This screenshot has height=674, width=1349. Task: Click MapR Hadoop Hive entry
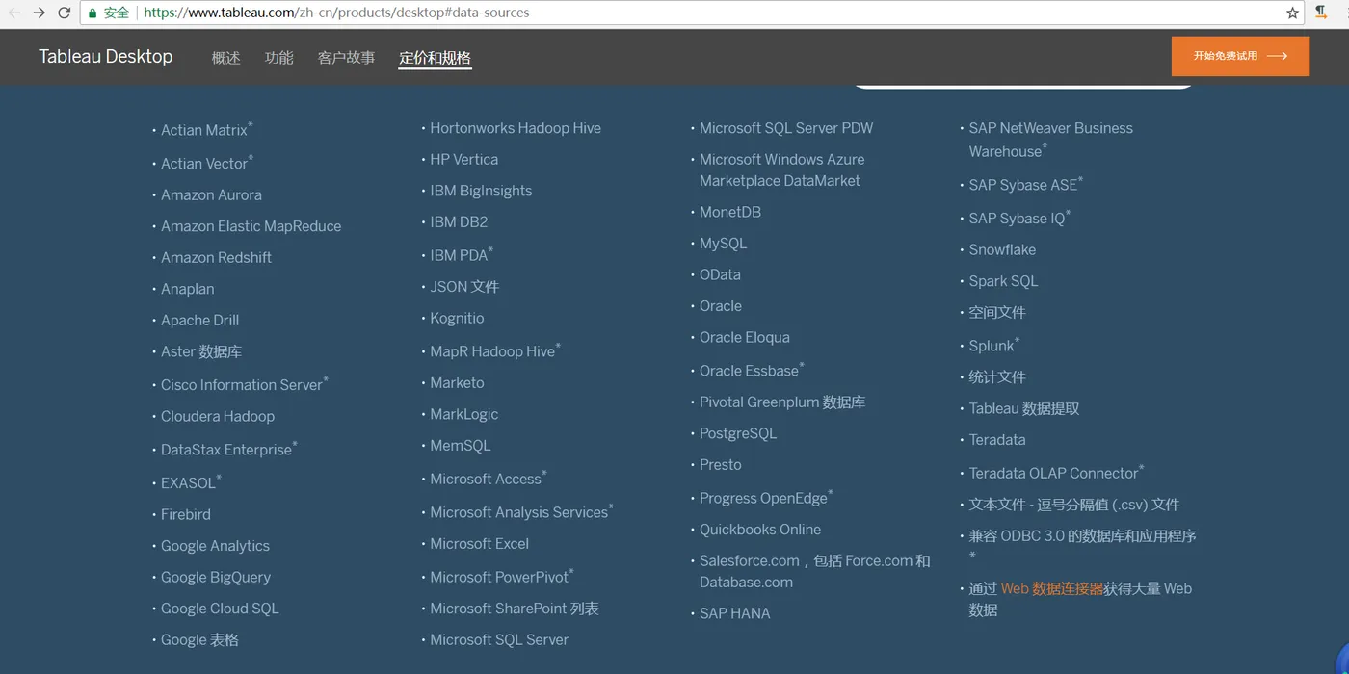click(x=495, y=350)
